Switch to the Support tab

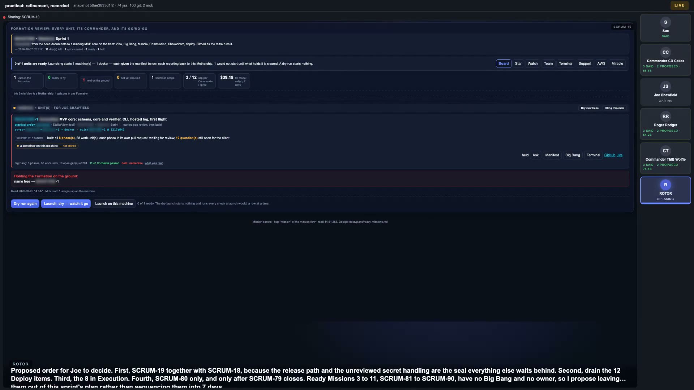[585, 64]
